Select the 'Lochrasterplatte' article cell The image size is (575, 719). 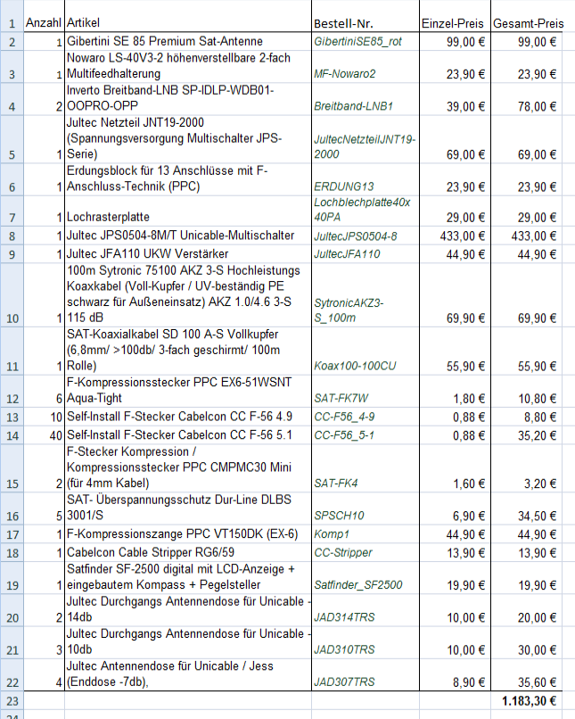[x=187, y=217]
